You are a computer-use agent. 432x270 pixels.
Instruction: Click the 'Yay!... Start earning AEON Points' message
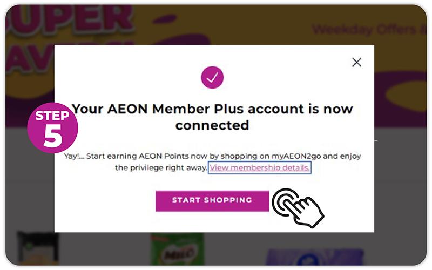click(212, 156)
